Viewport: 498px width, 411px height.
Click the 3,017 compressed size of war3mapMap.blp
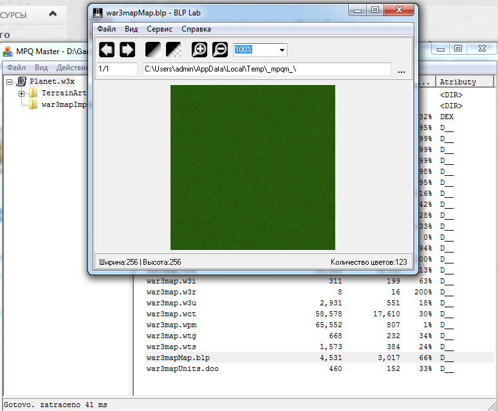click(389, 358)
